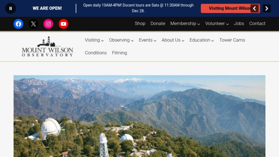Expand the Education dropdown menu
This screenshot has width=279, height=157.
pos(202,40)
